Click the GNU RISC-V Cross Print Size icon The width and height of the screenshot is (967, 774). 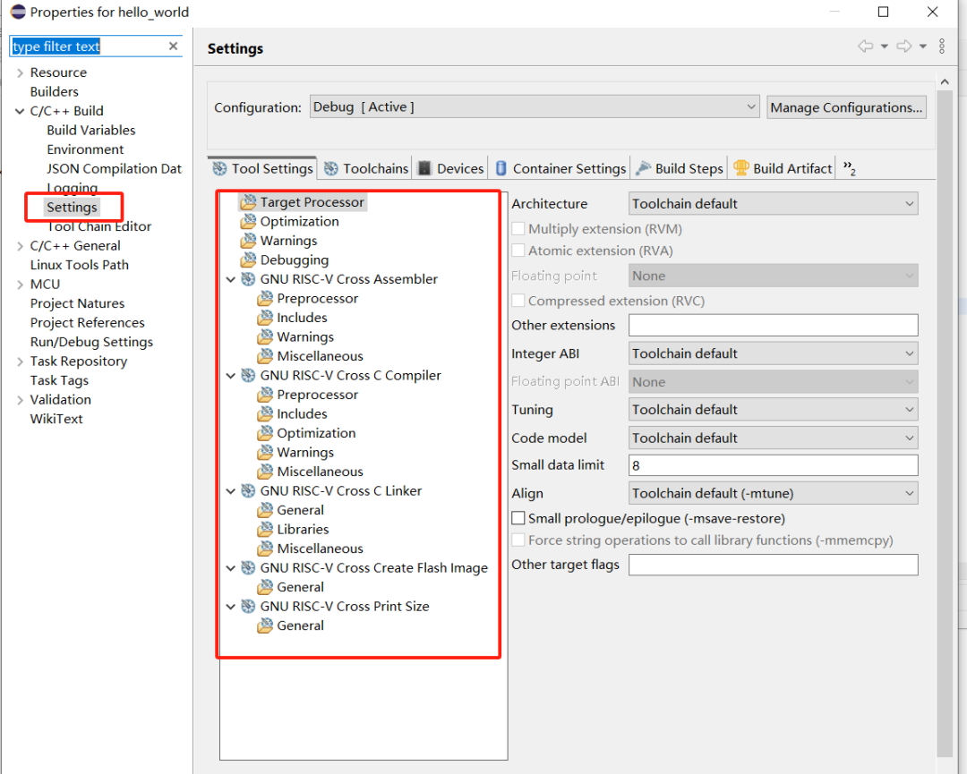point(249,607)
